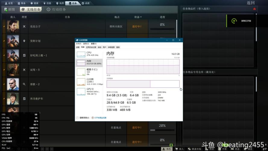This screenshot has width=268, height=151.
Task: Click type icon of 好吃到上瘾 - 1 quest
Action: click(24, 55)
